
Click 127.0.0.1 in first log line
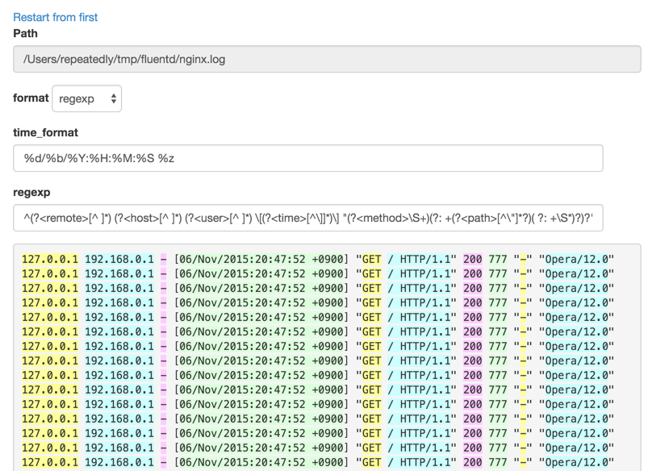coord(50,260)
